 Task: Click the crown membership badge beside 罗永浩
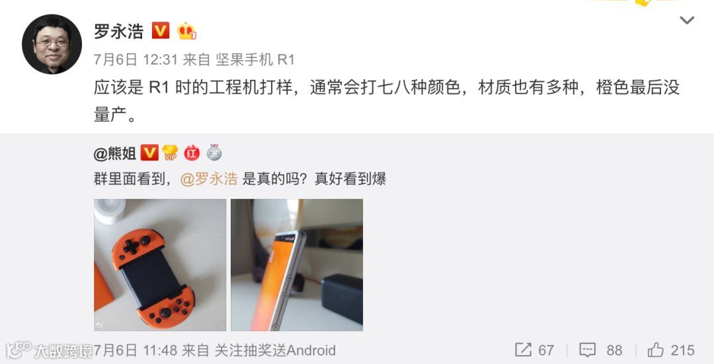pos(186,30)
